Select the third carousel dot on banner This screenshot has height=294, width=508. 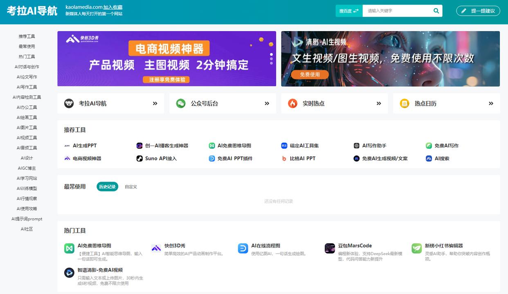pos(271,63)
